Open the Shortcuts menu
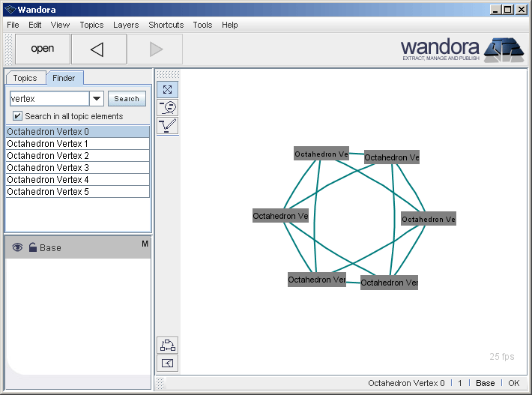532x395 pixels. 166,25
